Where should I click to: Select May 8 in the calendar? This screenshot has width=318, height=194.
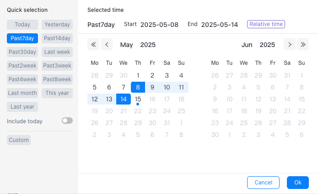(x=138, y=87)
